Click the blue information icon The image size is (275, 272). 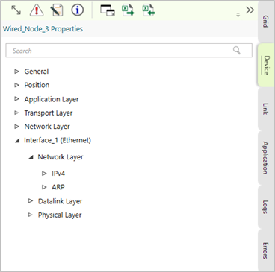(x=78, y=10)
